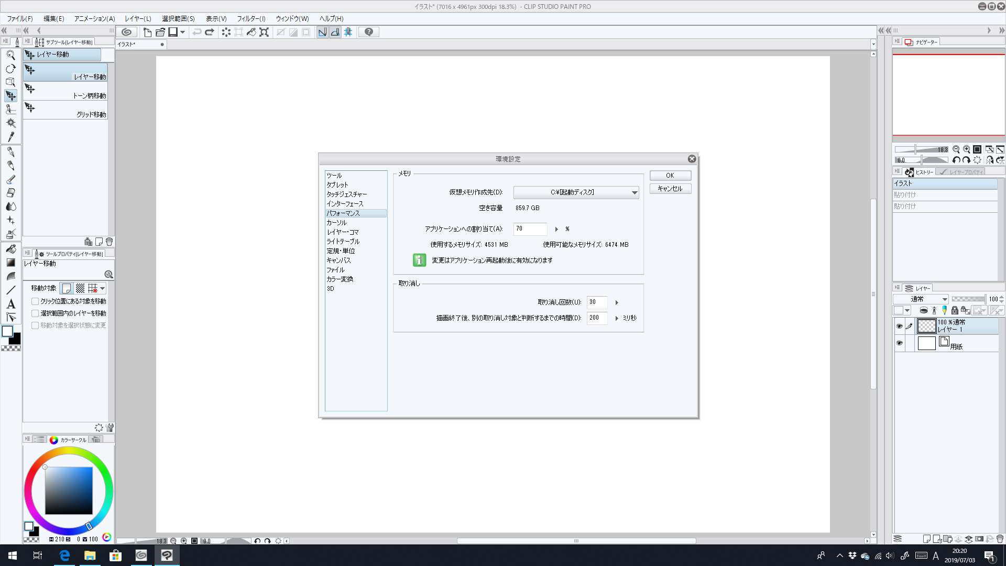The image size is (1006, 566).
Task: Expand the 取り消し回数 value arrow
Action: pos(617,302)
